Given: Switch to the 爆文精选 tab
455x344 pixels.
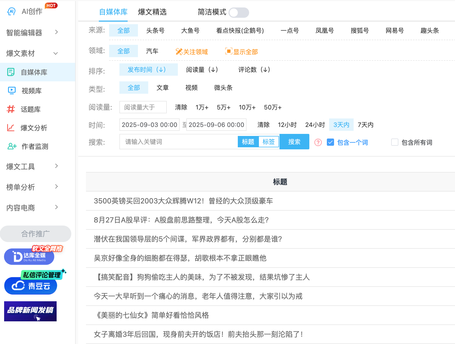Looking at the screenshot, I should click(x=152, y=12).
